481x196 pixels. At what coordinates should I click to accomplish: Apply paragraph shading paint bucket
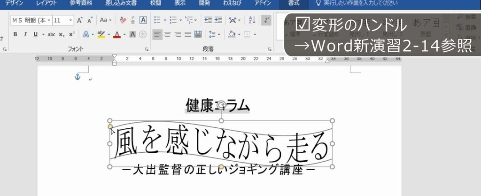tap(232, 34)
